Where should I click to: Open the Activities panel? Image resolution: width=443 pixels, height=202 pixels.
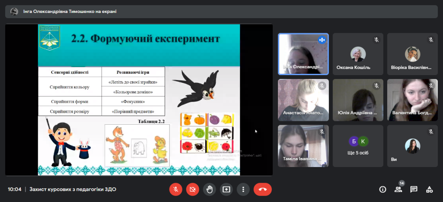pyautogui.click(x=430, y=189)
